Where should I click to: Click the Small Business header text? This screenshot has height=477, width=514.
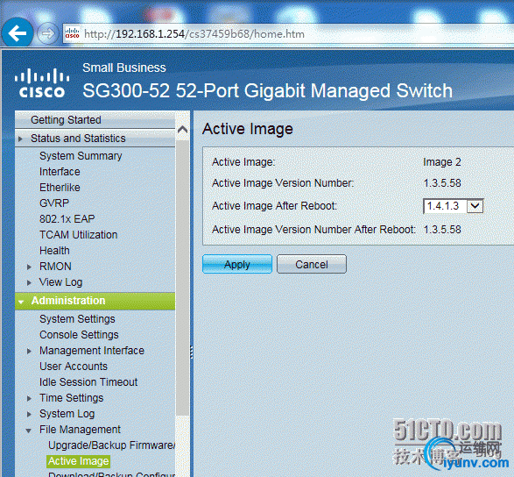(x=124, y=68)
